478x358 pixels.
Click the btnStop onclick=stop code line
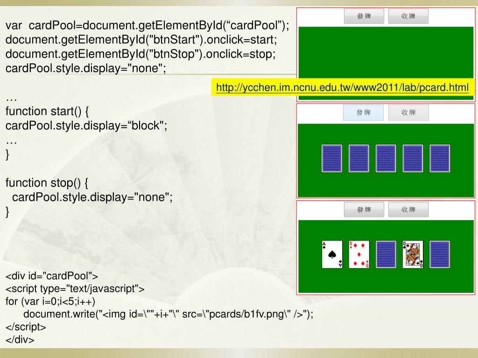click(x=141, y=54)
